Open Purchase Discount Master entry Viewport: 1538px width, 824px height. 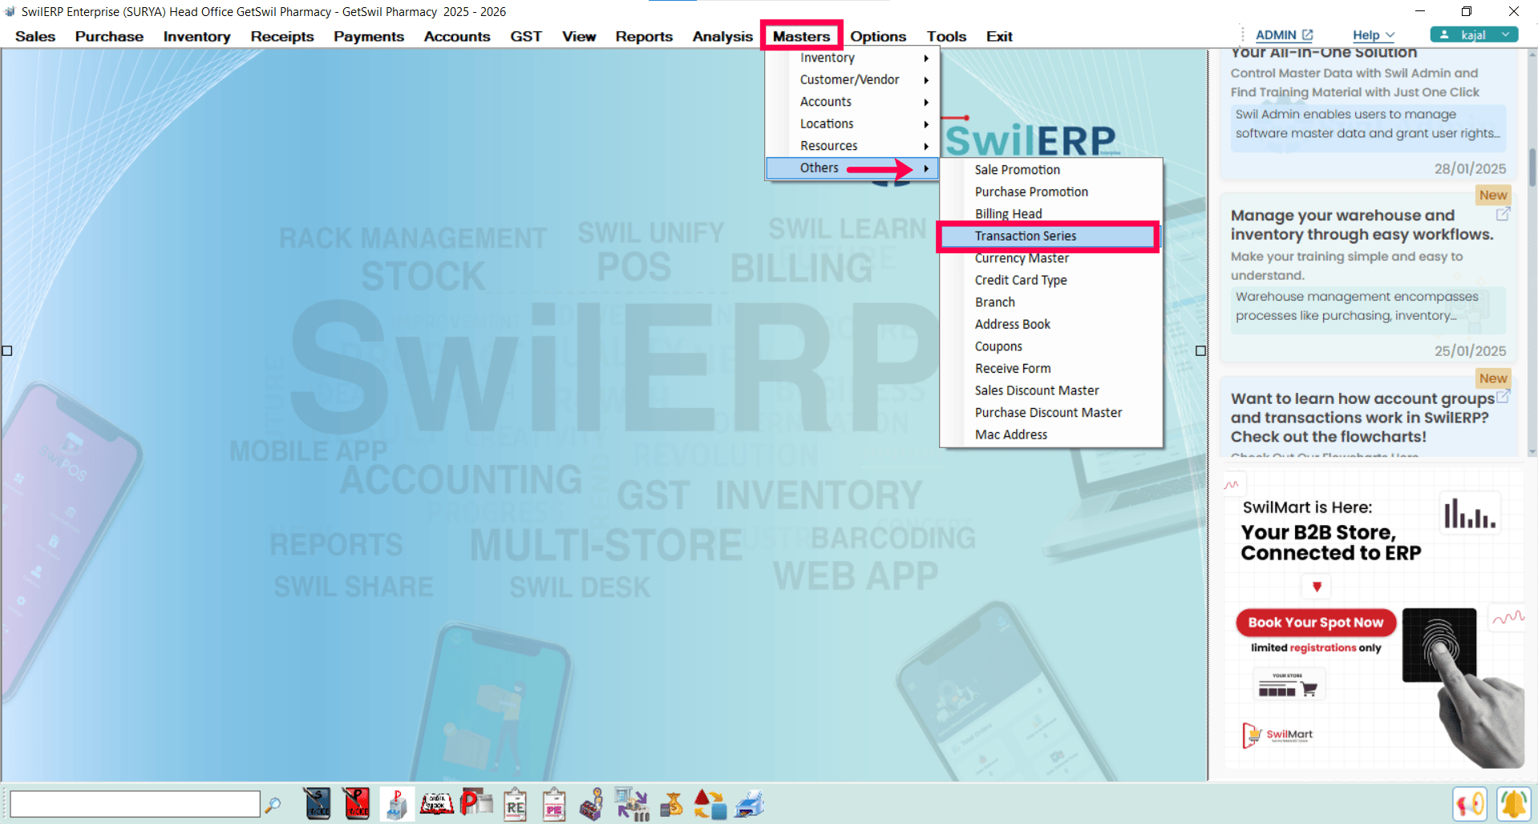[1051, 413]
